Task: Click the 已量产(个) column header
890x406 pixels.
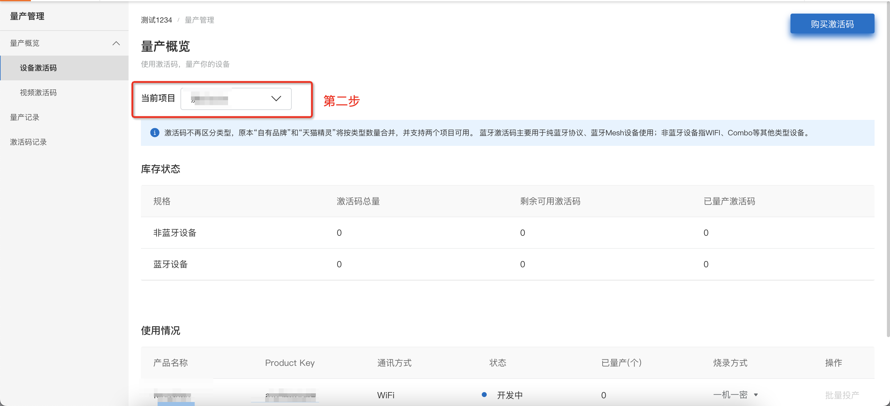Action: coord(621,362)
